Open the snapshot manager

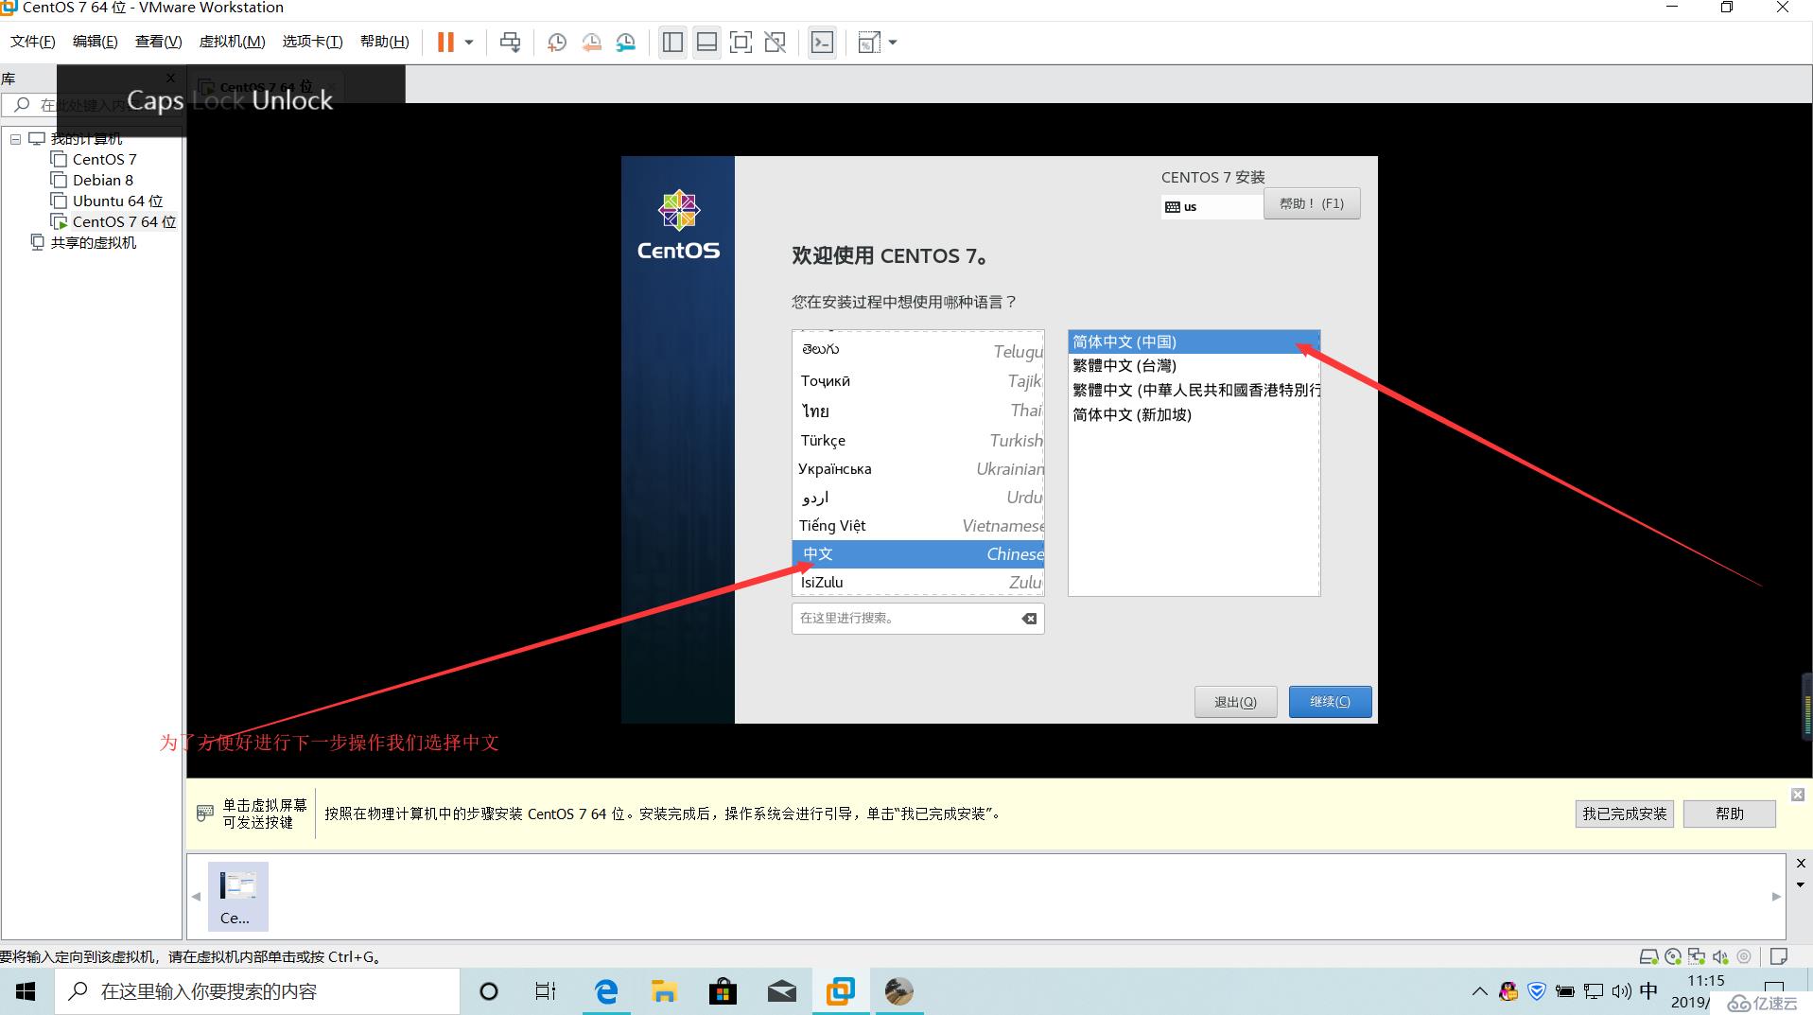(x=626, y=43)
